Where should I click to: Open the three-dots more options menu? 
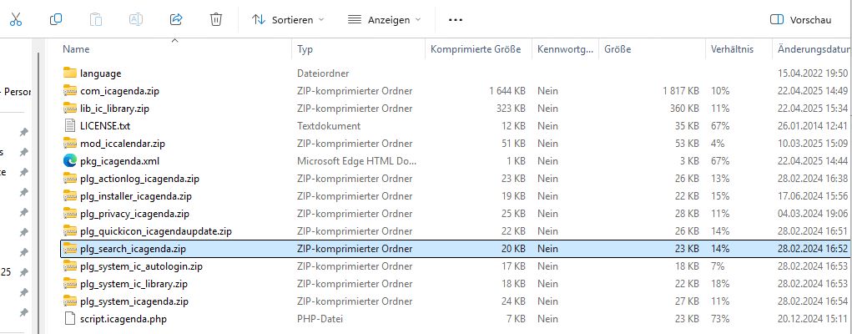pyautogui.click(x=455, y=19)
